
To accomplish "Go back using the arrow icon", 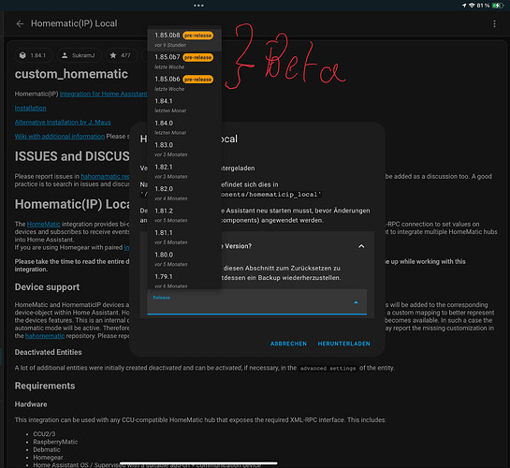I will (x=20, y=23).
